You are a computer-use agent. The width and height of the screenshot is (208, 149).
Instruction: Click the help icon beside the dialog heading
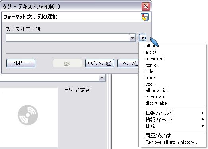(145, 17)
